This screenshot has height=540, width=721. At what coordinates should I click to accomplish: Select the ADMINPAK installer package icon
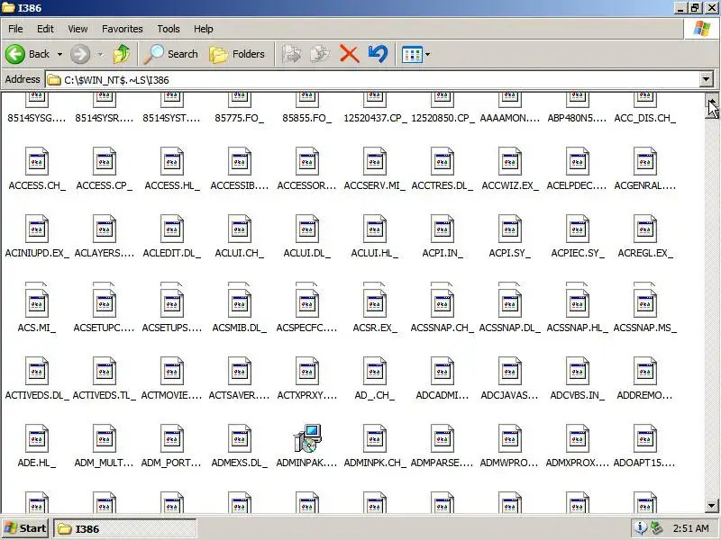point(307,438)
